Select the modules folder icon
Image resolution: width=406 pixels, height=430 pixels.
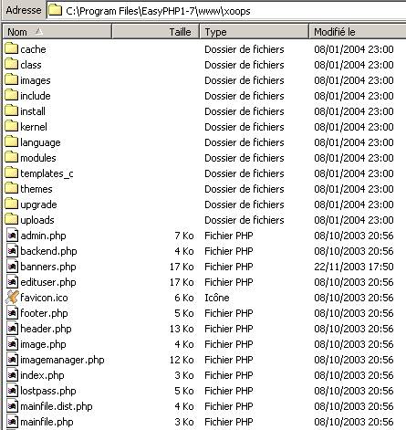click(12, 157)
